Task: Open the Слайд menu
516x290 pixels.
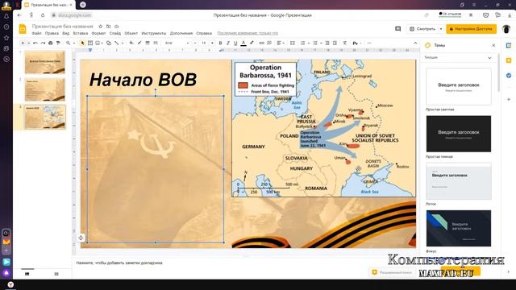Action: point(114,33)
